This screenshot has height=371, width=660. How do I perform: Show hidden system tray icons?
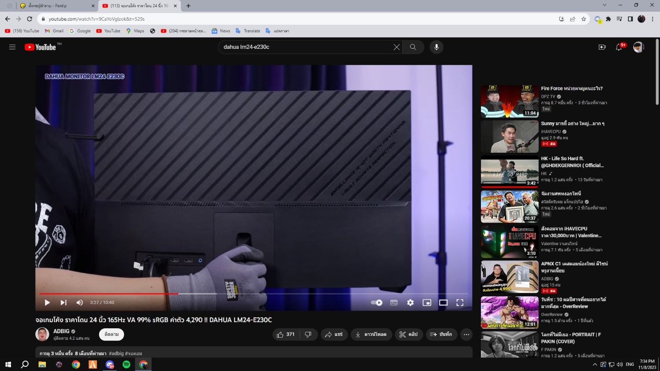[x=595, y=364]
